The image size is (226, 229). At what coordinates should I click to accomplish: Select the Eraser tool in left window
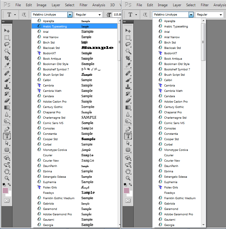pyautogui.click(x=7, y=100)
